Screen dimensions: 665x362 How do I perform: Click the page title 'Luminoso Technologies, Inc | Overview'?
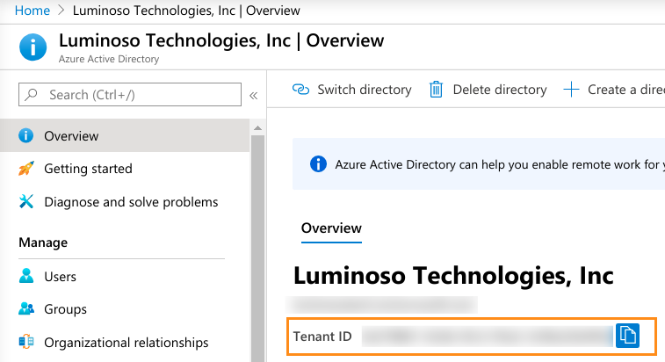[221, 40]
